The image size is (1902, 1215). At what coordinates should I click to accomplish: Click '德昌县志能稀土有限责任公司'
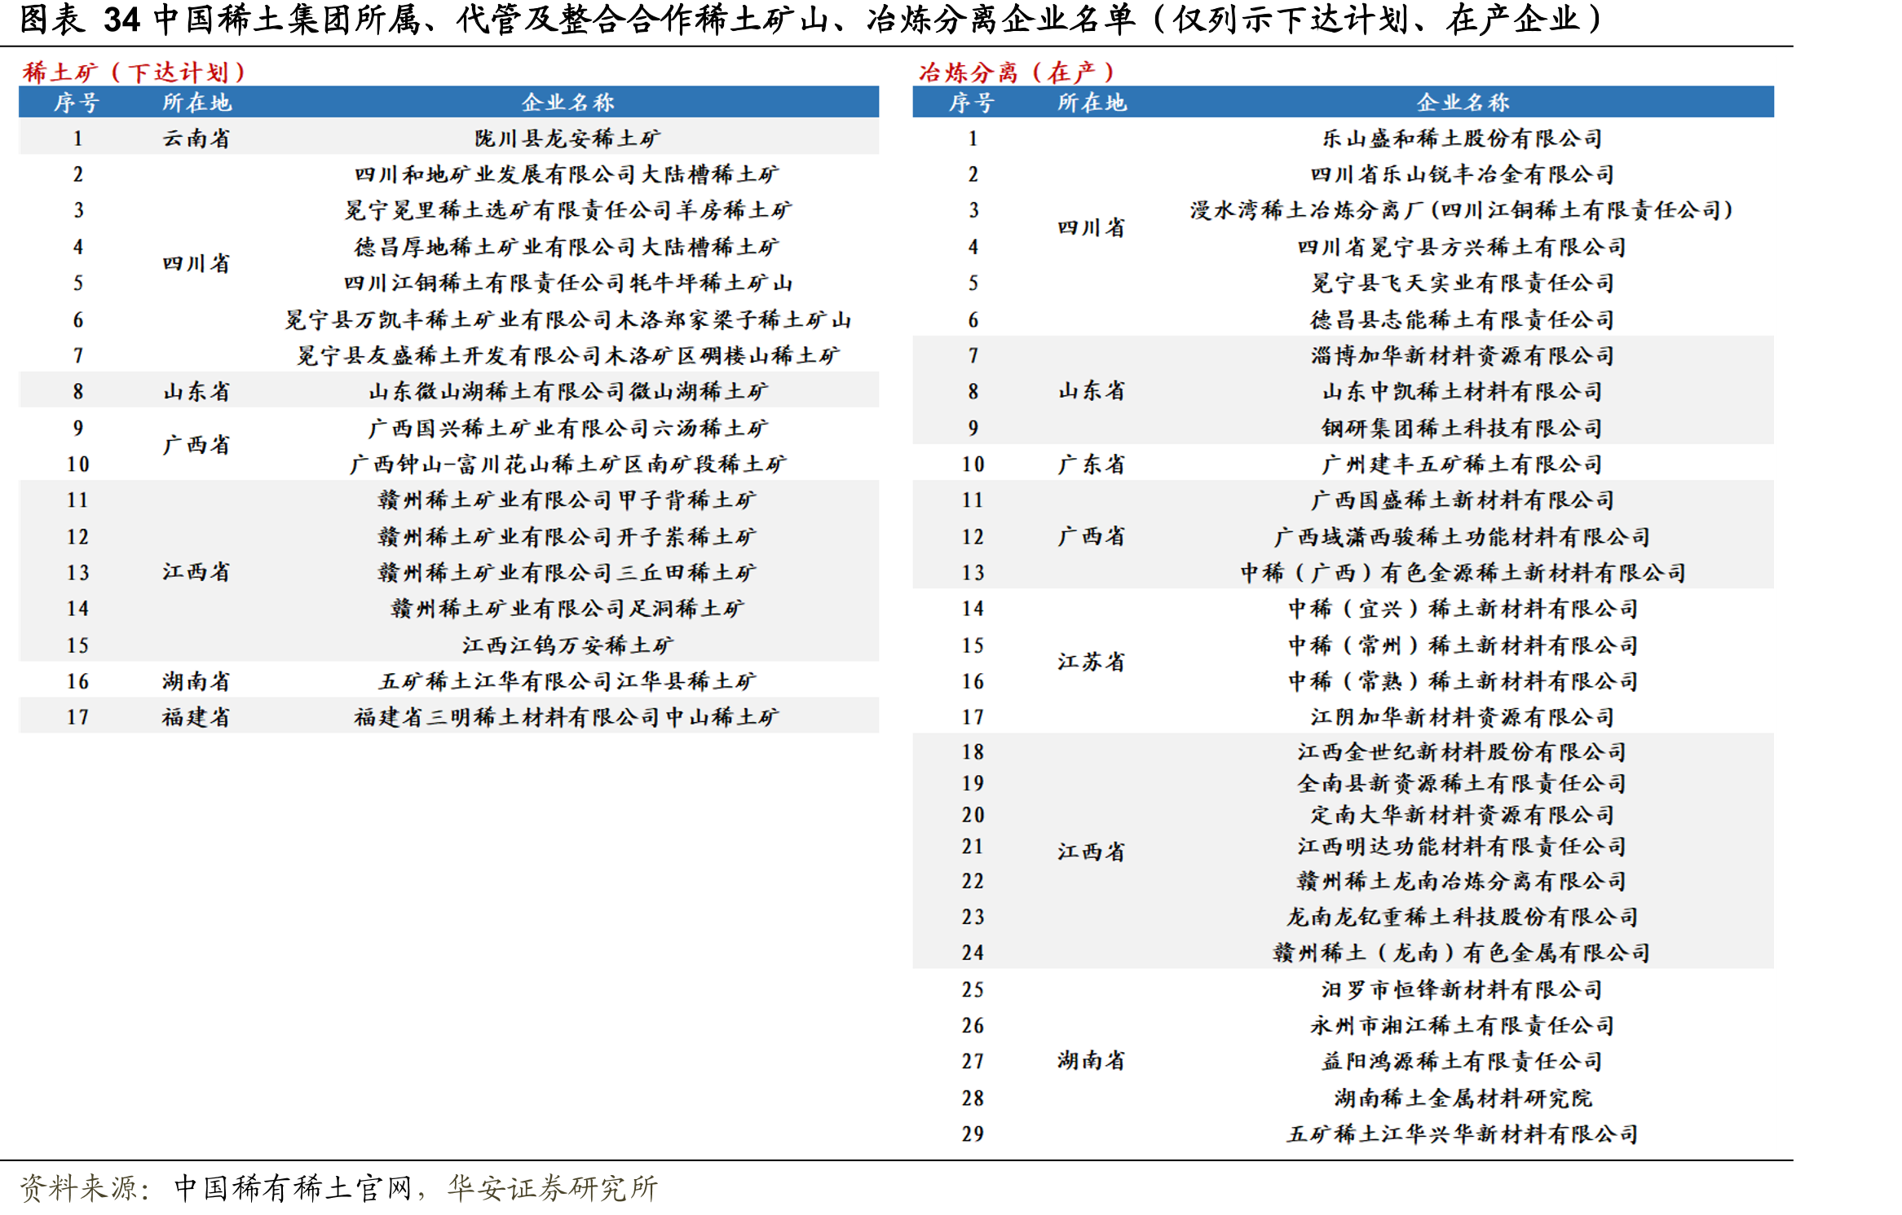(1463, 319)
